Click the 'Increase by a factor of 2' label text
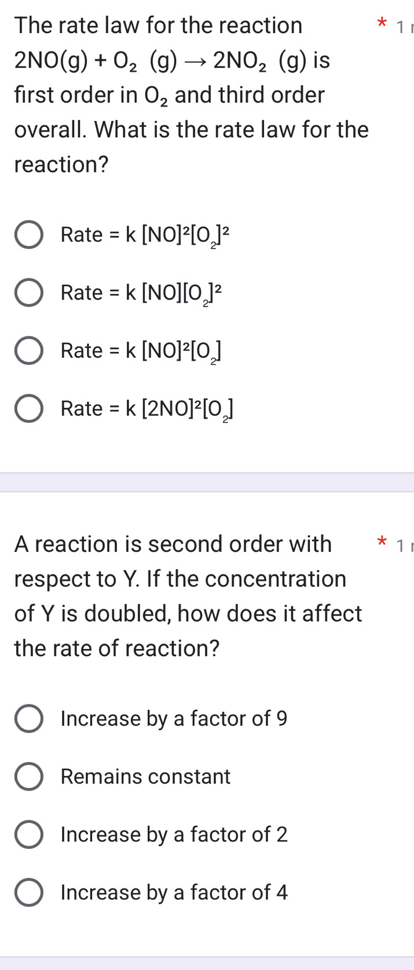The width and height of the screenshot is (414, 970). pos(174,834)
